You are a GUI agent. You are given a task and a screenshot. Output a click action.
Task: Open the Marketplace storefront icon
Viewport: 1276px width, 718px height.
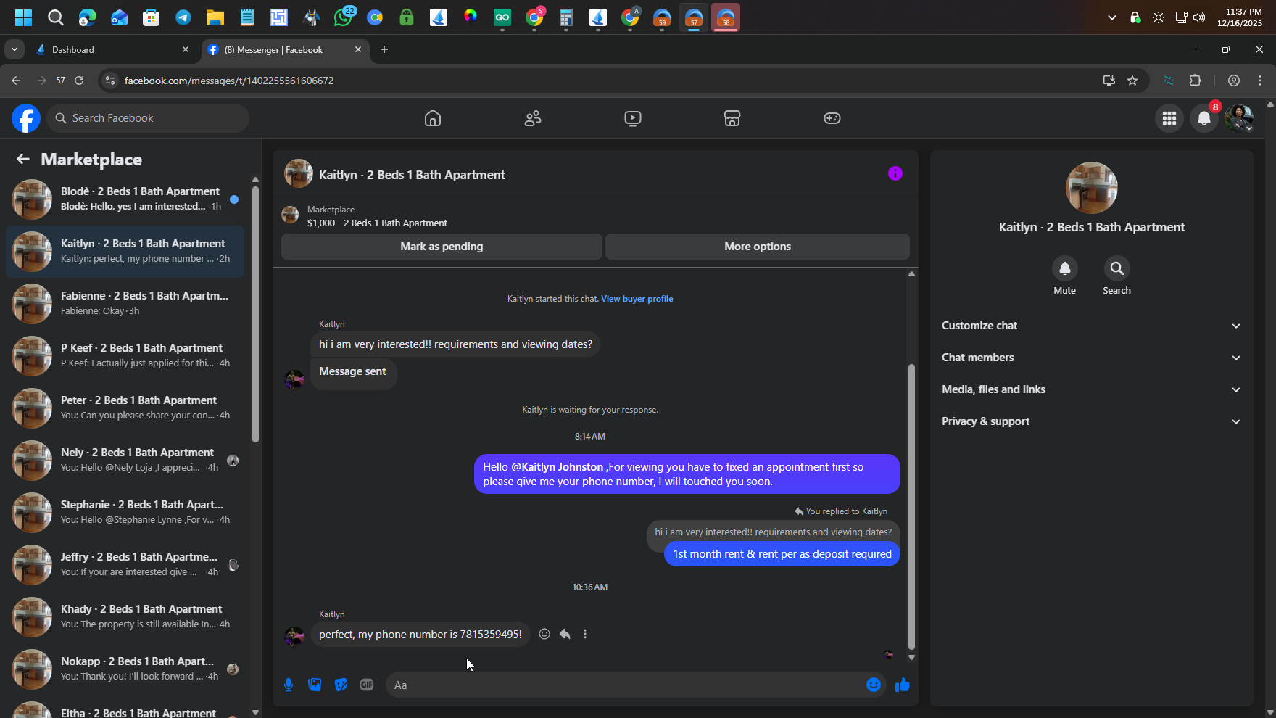click(x=732, y=118)
